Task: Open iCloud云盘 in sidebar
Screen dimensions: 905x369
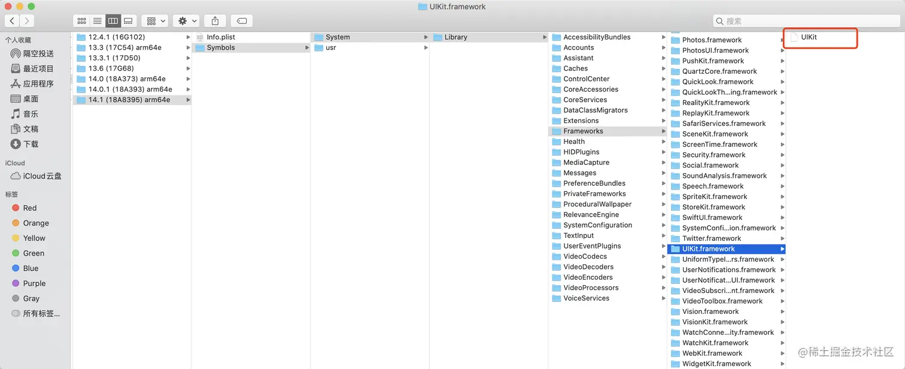Action: point(36,176)
